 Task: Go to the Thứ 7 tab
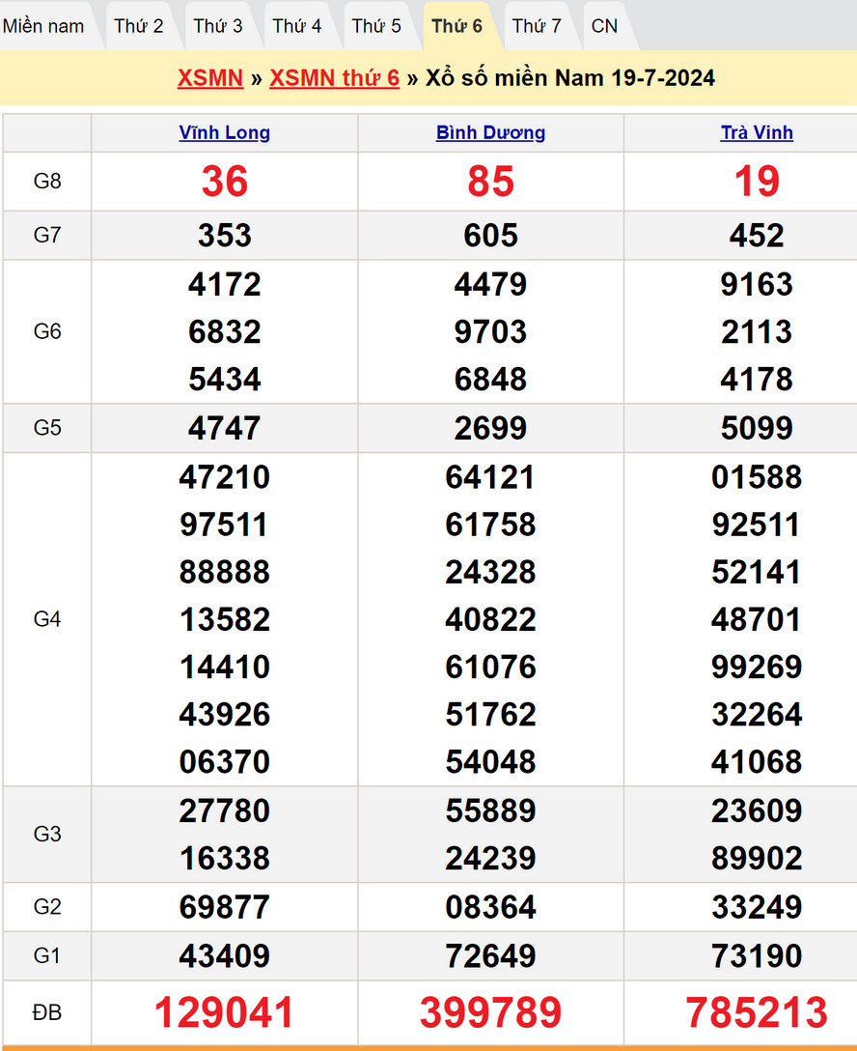pyautogui.click(x=537, y=26)
